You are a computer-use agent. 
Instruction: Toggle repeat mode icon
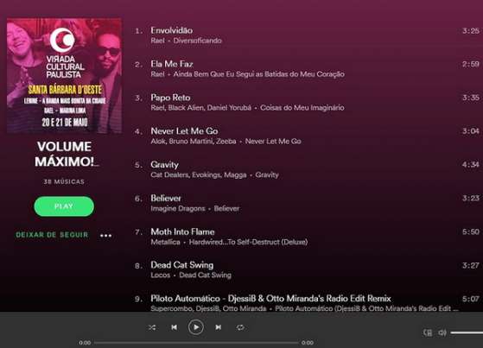240,327
